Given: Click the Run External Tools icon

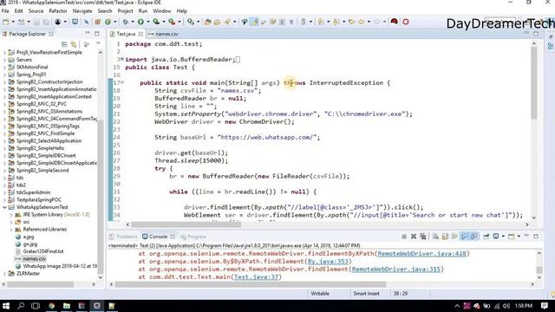Looking at the screenshot, I should pyautogui.click(x=172, y=22).
